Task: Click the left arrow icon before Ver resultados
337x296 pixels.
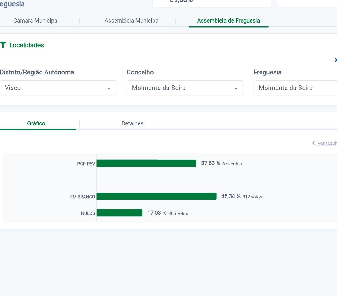Action: [314, 143]
